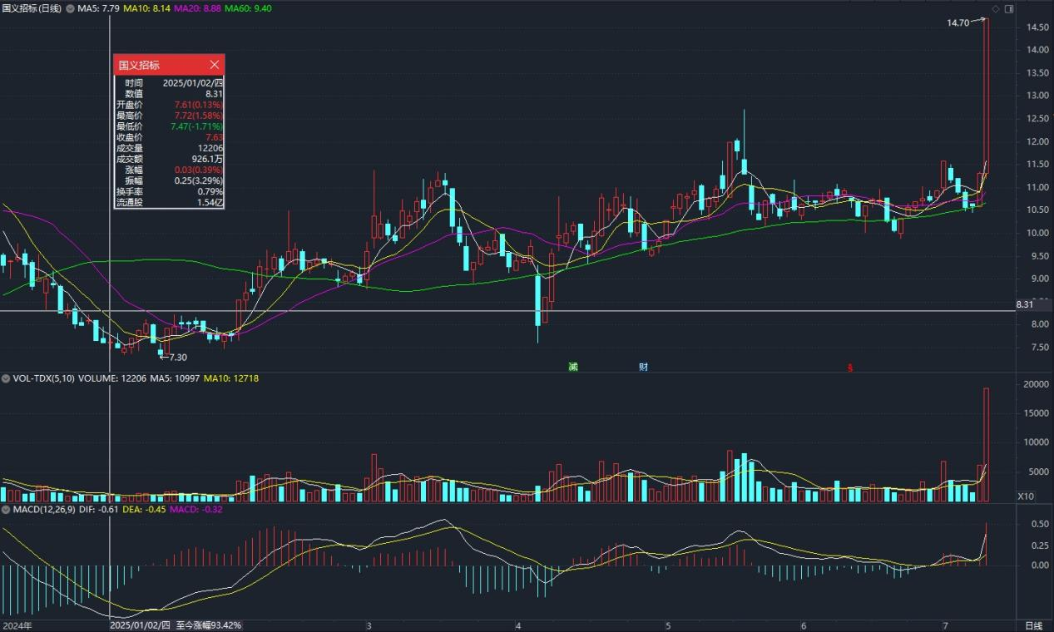This screenshot has width=1054, height=632.
Task: Click the green 减 event marker
Action: pyautogui.click(x=573, y=367)
